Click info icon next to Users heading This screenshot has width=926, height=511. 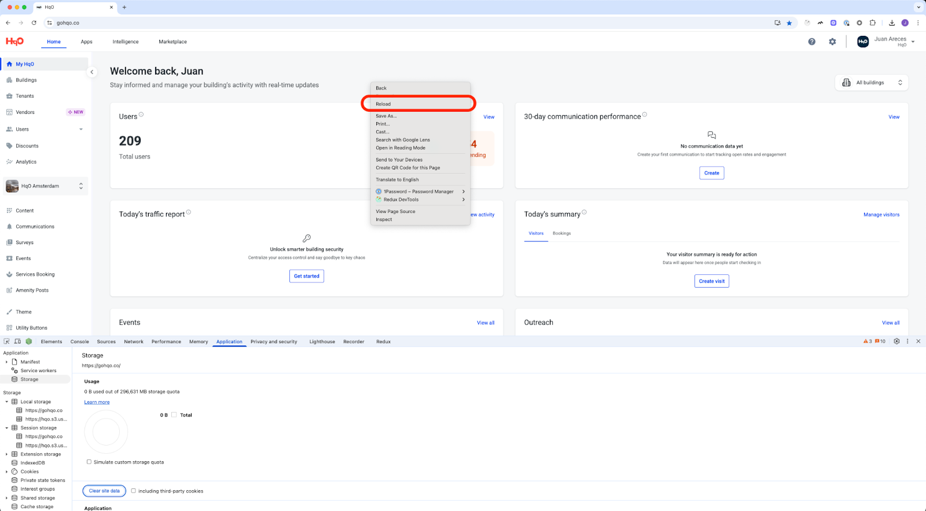pos(141,115)
